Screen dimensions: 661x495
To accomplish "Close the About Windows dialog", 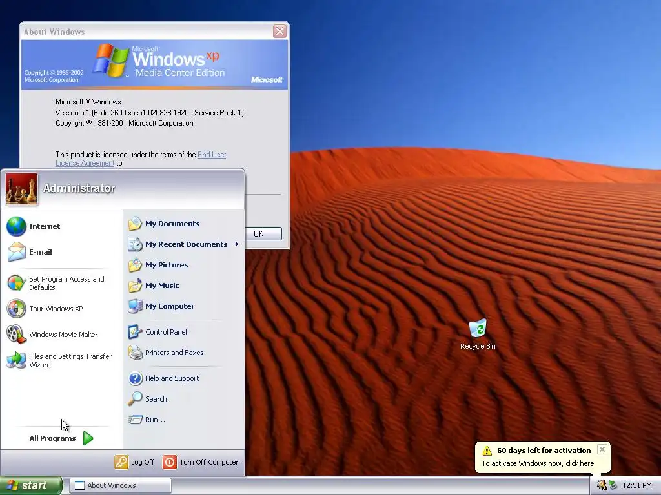I will 280,31.
